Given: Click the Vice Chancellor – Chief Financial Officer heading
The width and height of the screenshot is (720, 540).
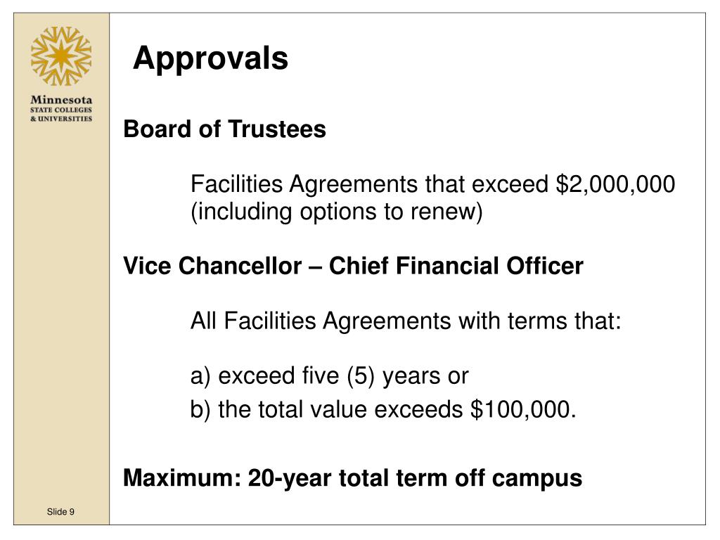Looking at the screenshot, I should point(353,266).
